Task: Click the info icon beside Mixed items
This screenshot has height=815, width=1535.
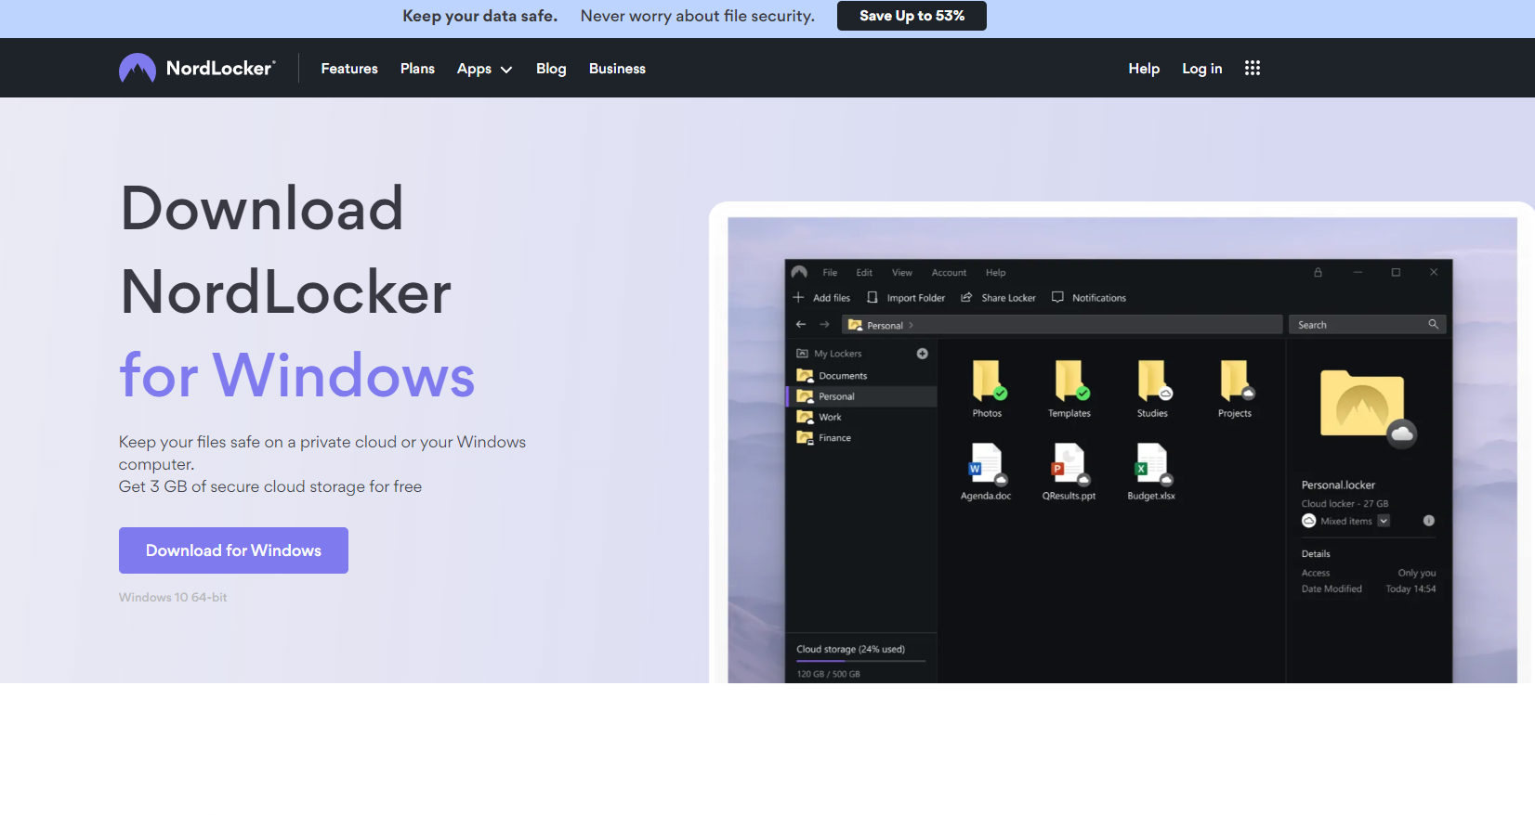Action: [x=1428, y=521]
